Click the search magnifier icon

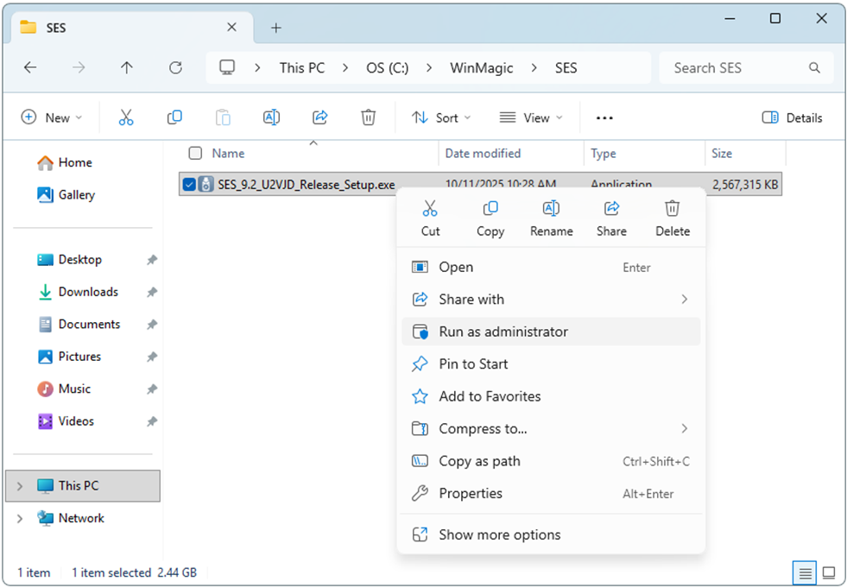tap(814, 67)
